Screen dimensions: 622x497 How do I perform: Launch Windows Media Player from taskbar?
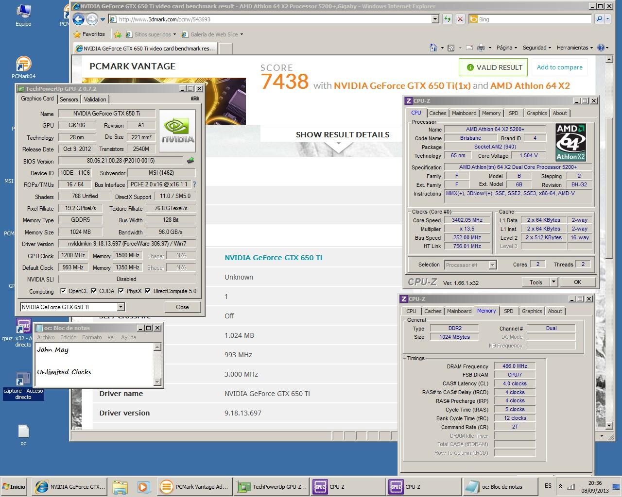pos(143,487)
